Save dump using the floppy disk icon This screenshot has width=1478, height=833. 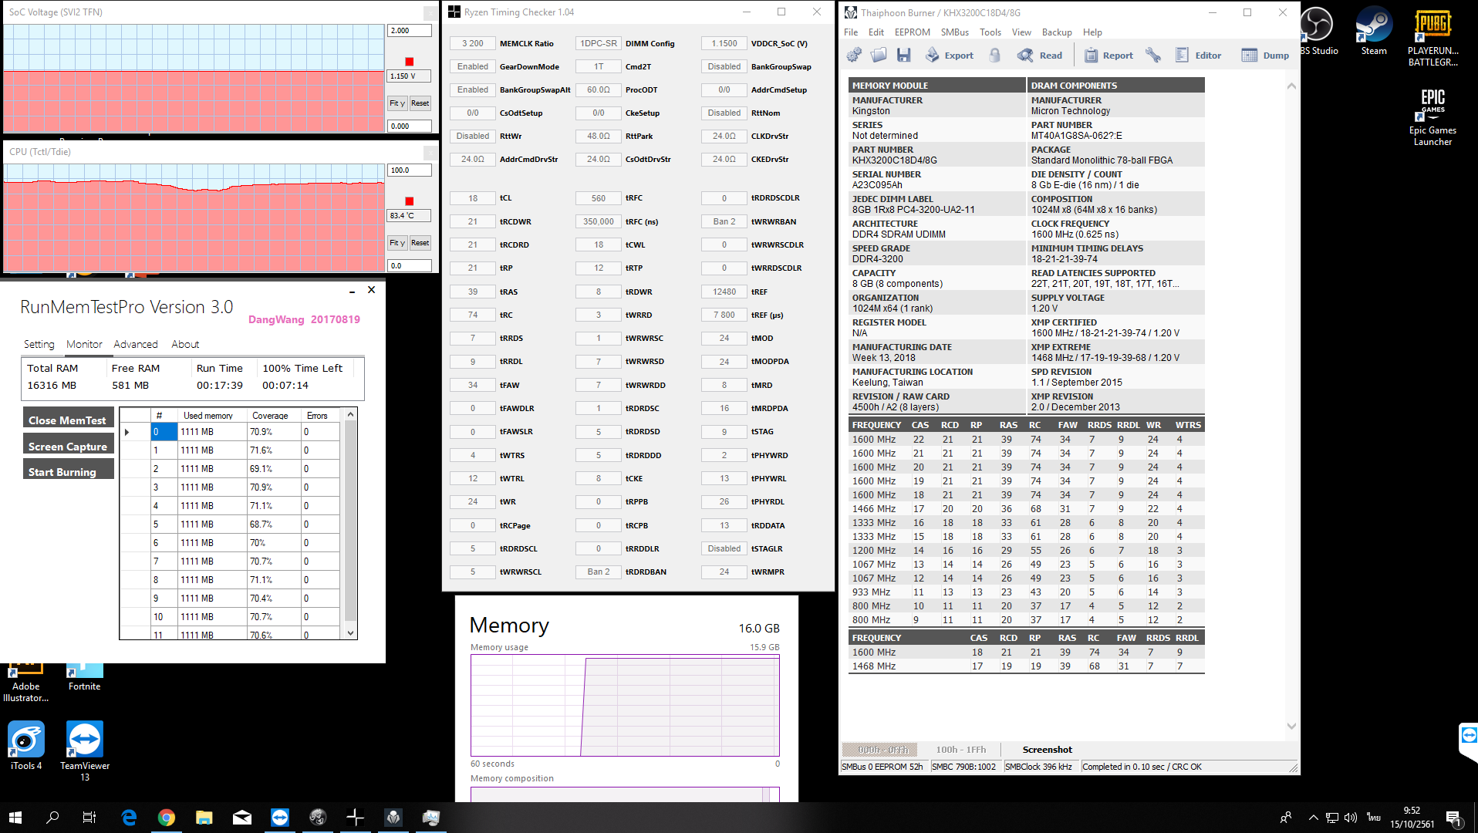pyautogui.click(x=903, y=55)
